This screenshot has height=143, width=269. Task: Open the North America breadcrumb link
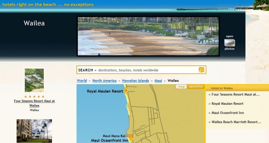click(104, 81)
